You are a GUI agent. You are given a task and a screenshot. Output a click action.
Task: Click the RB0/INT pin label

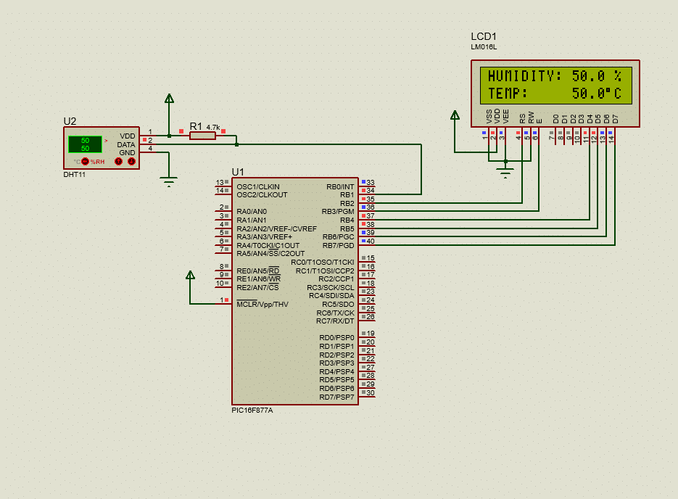click(340, 187)
